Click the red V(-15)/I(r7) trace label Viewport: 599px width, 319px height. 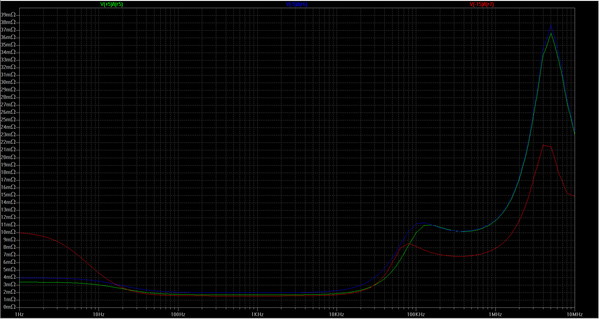click(x=482, y=4)
